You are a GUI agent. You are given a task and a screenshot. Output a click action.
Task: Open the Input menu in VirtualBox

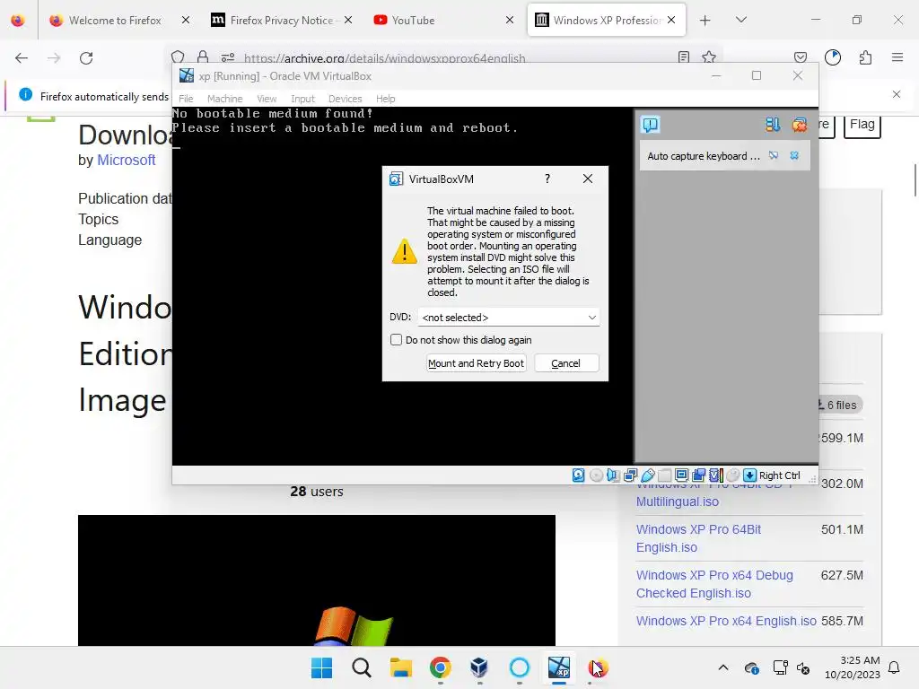303,99
